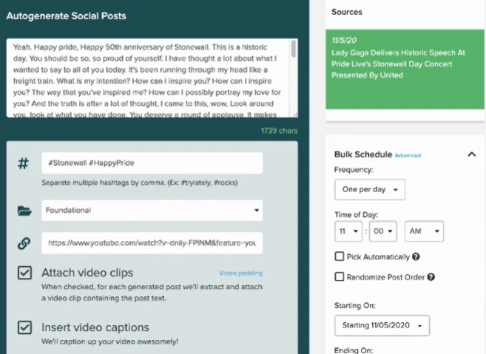Open the Foundational category dropdown
The width and height of the screenshot is (486, 354).
[152, 211]
